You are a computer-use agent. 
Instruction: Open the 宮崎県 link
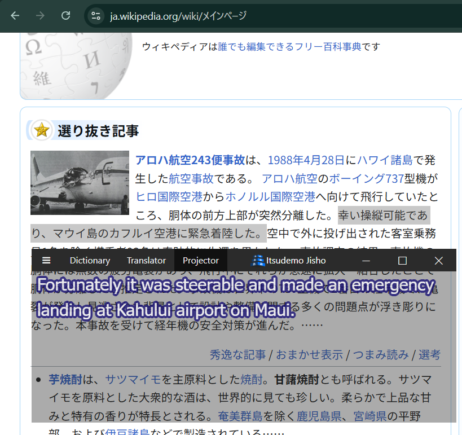pos(370,416)
